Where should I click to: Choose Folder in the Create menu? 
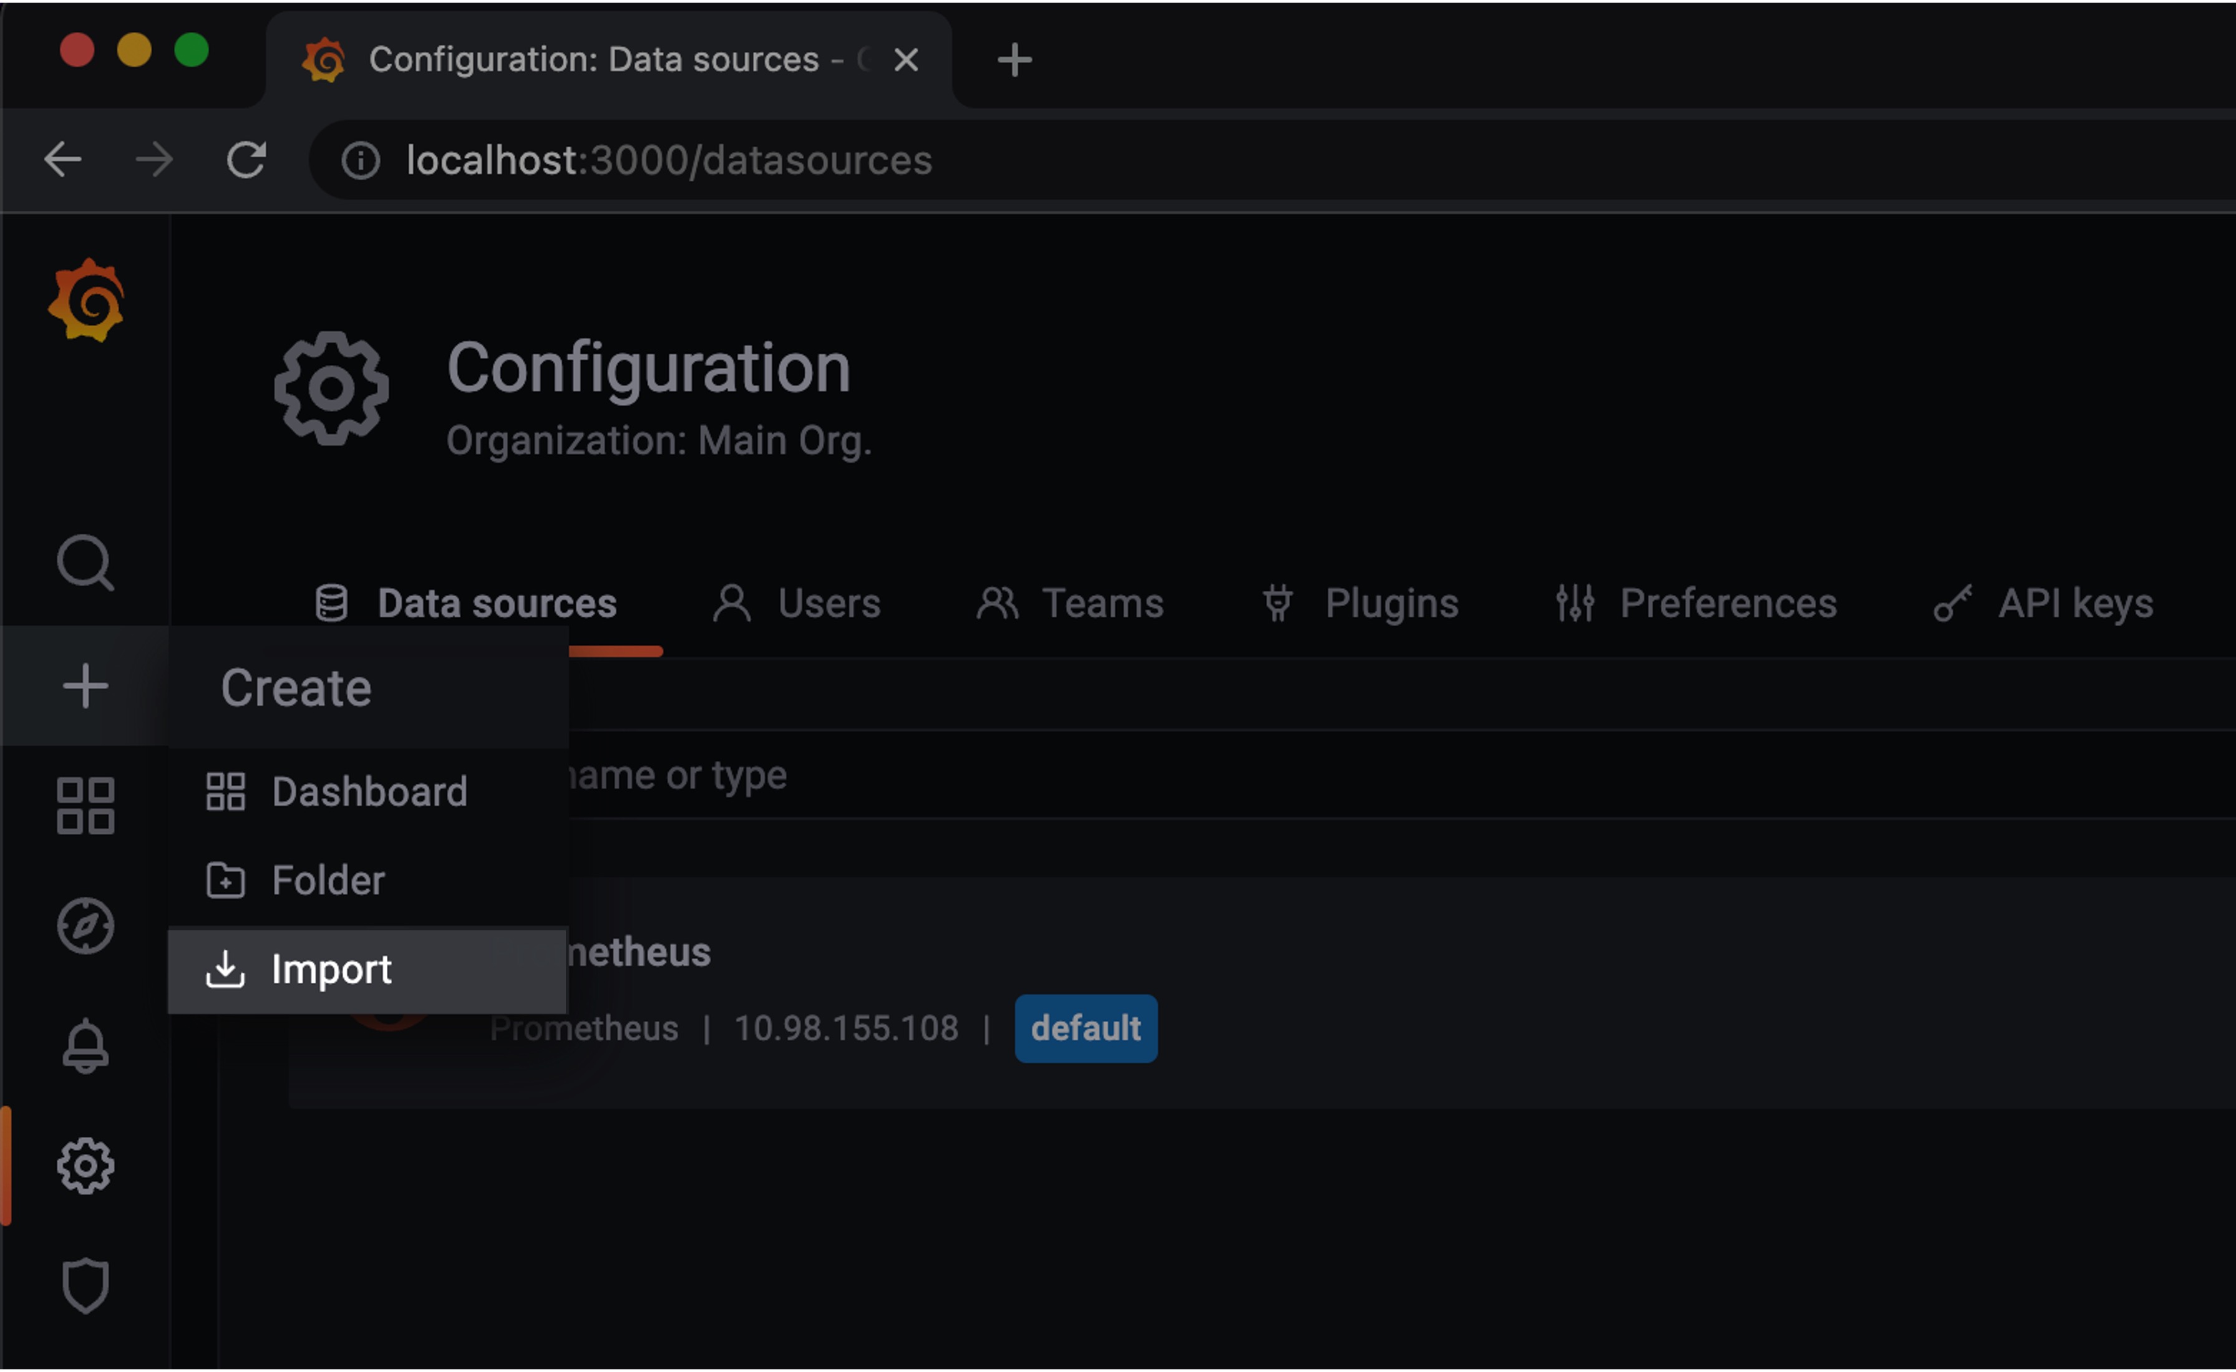(x=328, y=880)
